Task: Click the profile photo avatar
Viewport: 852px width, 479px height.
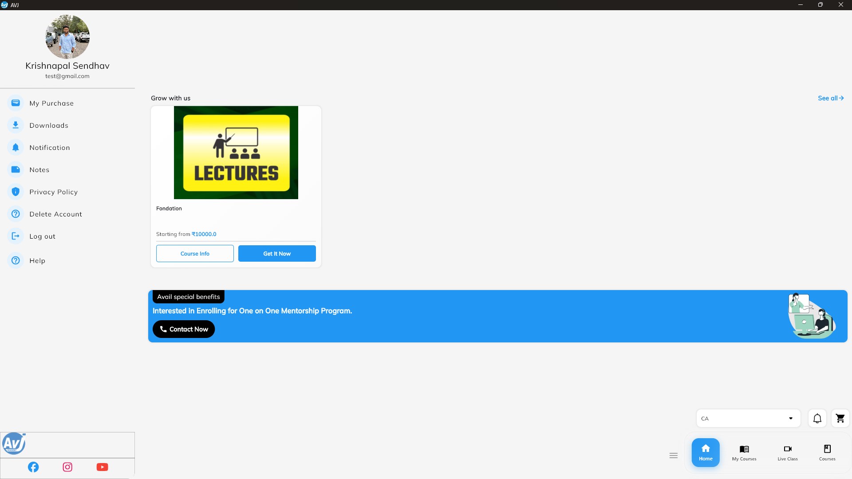Action: [x=67, y=37]
